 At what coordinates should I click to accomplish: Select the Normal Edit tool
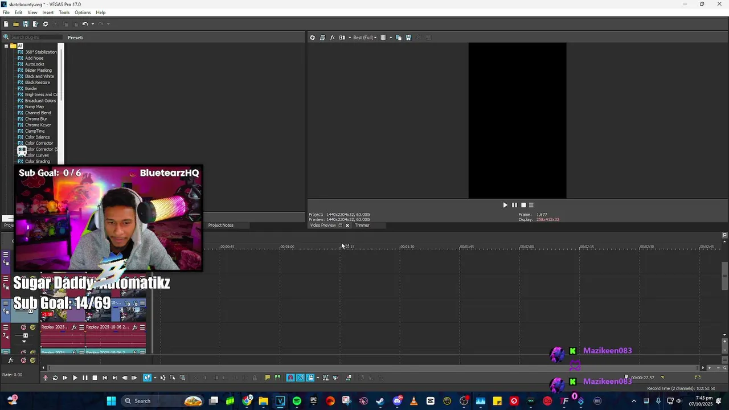pyautogui.click(x=147, y=378)
